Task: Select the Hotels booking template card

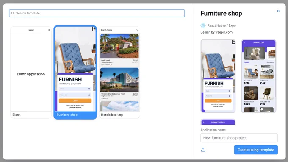Action: 119,73
